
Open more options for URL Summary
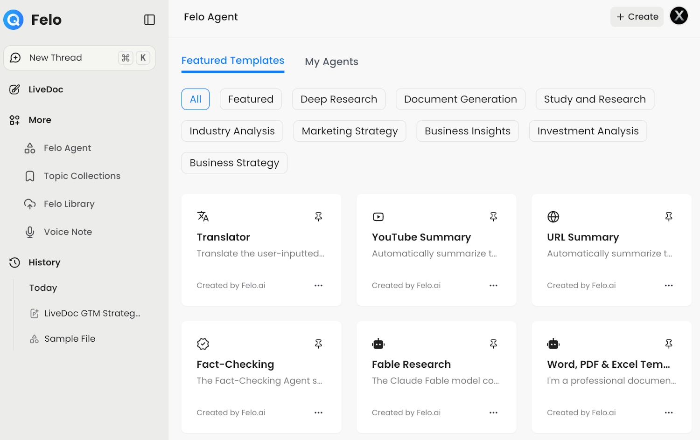tap(669, 285)
